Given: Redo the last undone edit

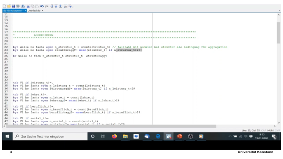Looking at the screenshot, I should [x=47, y=6].
